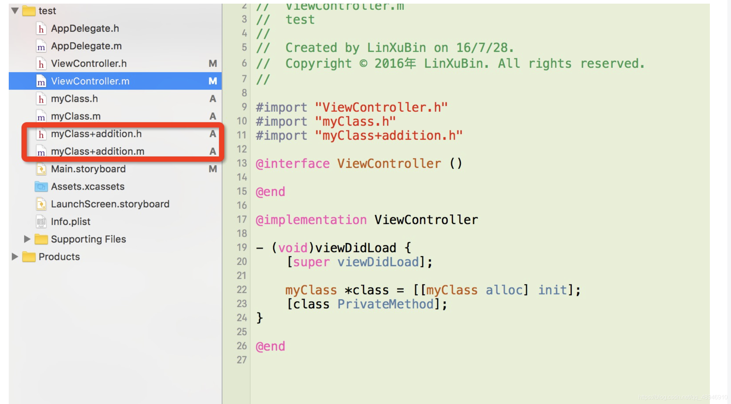Click the "ViewController.h" import string
Viewport: 731px width, 404px height.
coord(381,107)
